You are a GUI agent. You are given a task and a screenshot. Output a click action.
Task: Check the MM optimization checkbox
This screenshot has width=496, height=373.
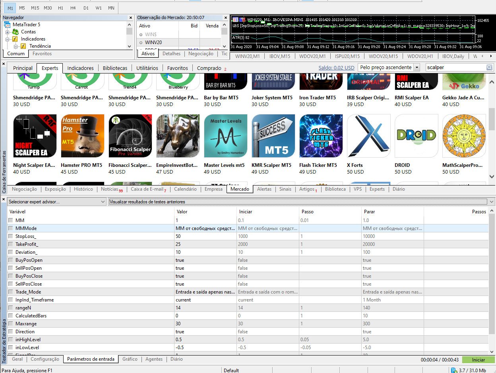(10, 220)
